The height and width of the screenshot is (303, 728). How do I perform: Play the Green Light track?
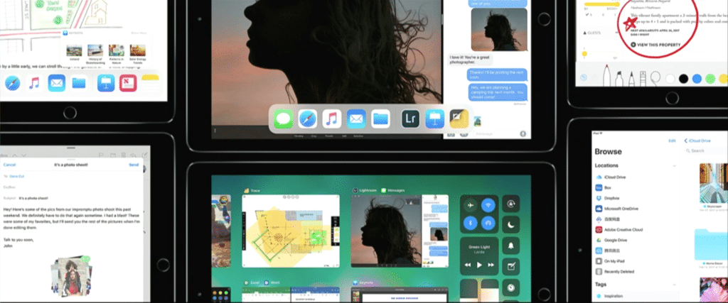click(x=479, y=265)
